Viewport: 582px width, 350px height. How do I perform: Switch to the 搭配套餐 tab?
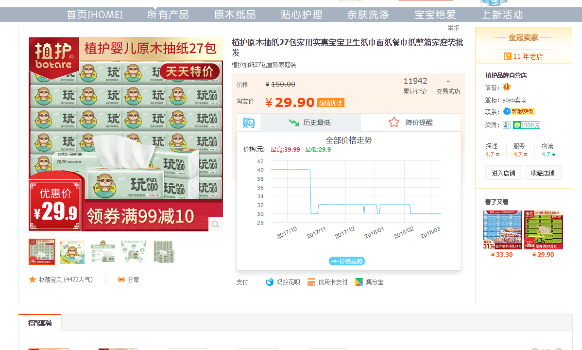click(40, 323)
